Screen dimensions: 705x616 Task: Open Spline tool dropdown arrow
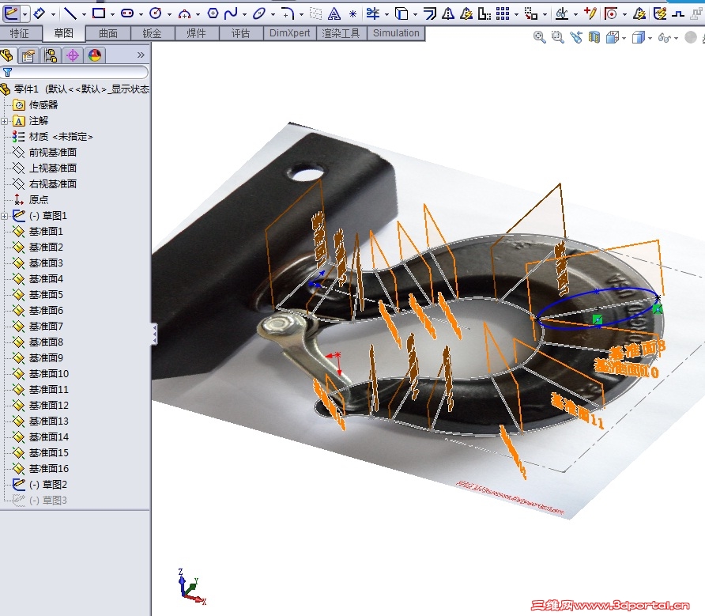click(244, 14)
